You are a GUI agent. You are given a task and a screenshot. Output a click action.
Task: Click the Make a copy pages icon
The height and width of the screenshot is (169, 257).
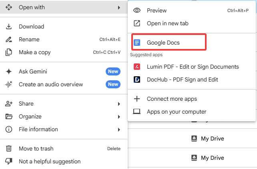tap(9, 52)
